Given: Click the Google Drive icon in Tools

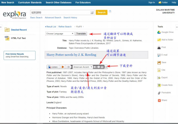Looking at the screenshot, I should pos(159,32).
